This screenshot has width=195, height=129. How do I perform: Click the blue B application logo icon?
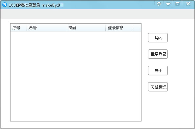(5, 5)
